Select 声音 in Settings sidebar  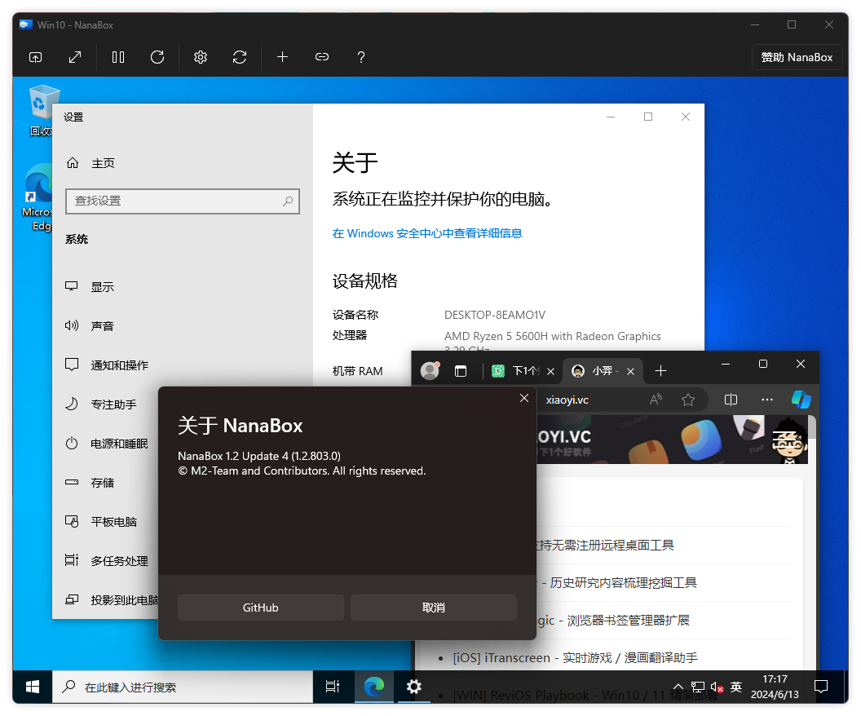click(x=102, y=325)
